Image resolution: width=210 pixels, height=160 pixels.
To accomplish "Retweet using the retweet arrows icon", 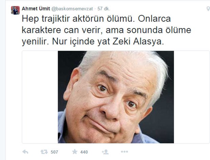I will [44, 152].
